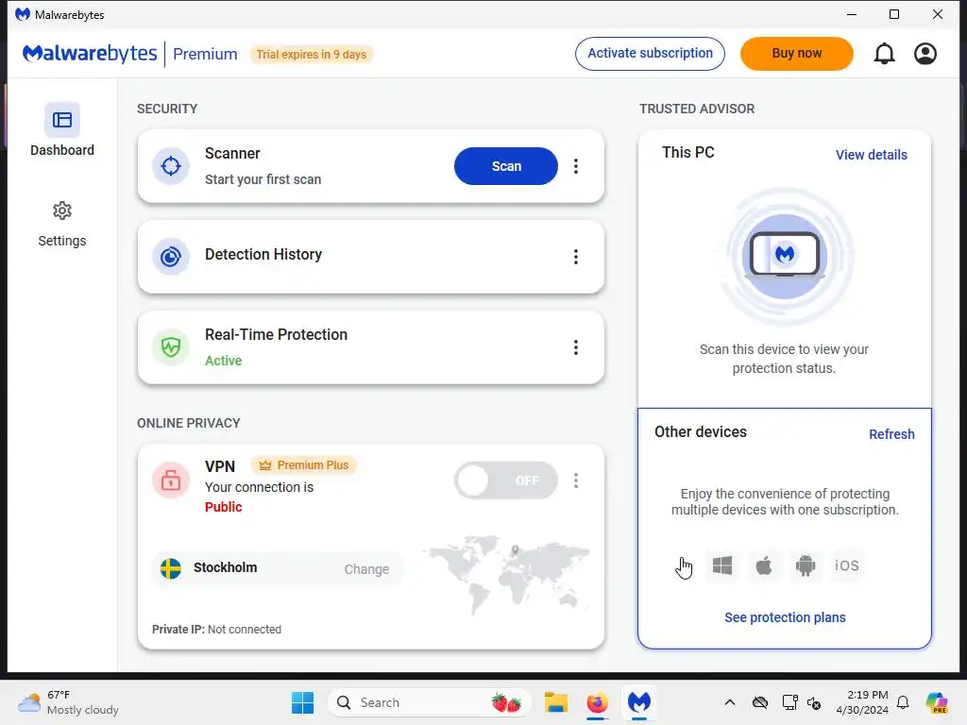
Task: Open the Copilot Preview taskbar icon
Action: pyautogui.click(x=936, y=702)
